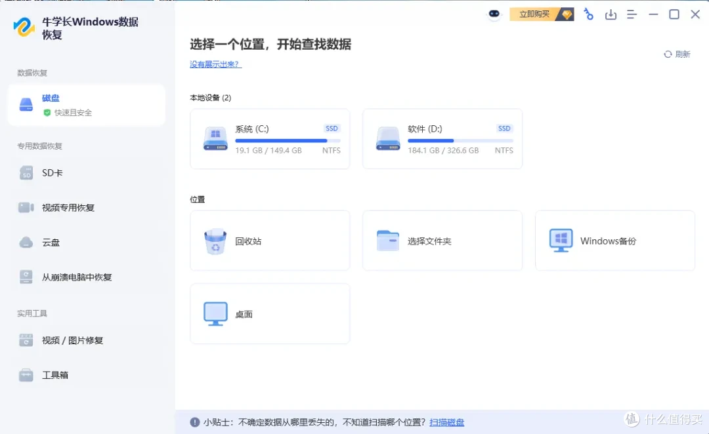
Task: Click the C: system drive icon
Action: pyautogui.click(x=215, y=138)
